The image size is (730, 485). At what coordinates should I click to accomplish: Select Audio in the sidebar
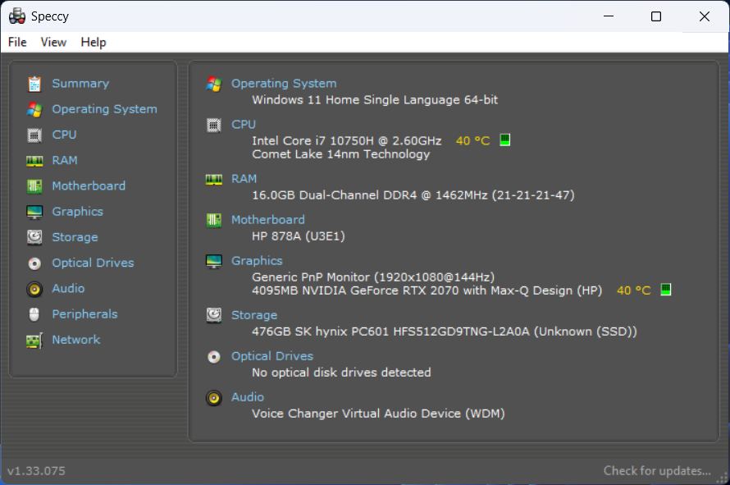68,288
